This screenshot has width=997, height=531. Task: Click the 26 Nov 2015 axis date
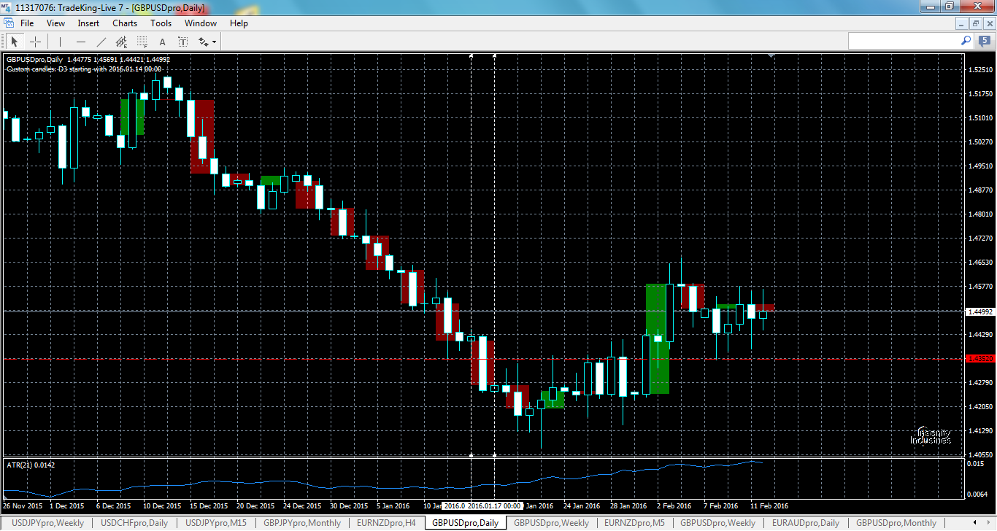pos(23,505)
